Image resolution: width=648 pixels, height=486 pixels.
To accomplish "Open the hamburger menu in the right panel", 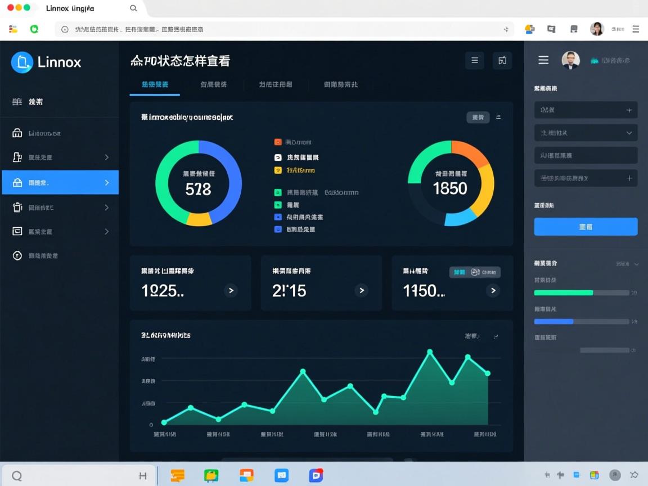I will click(x=543, y=60).
